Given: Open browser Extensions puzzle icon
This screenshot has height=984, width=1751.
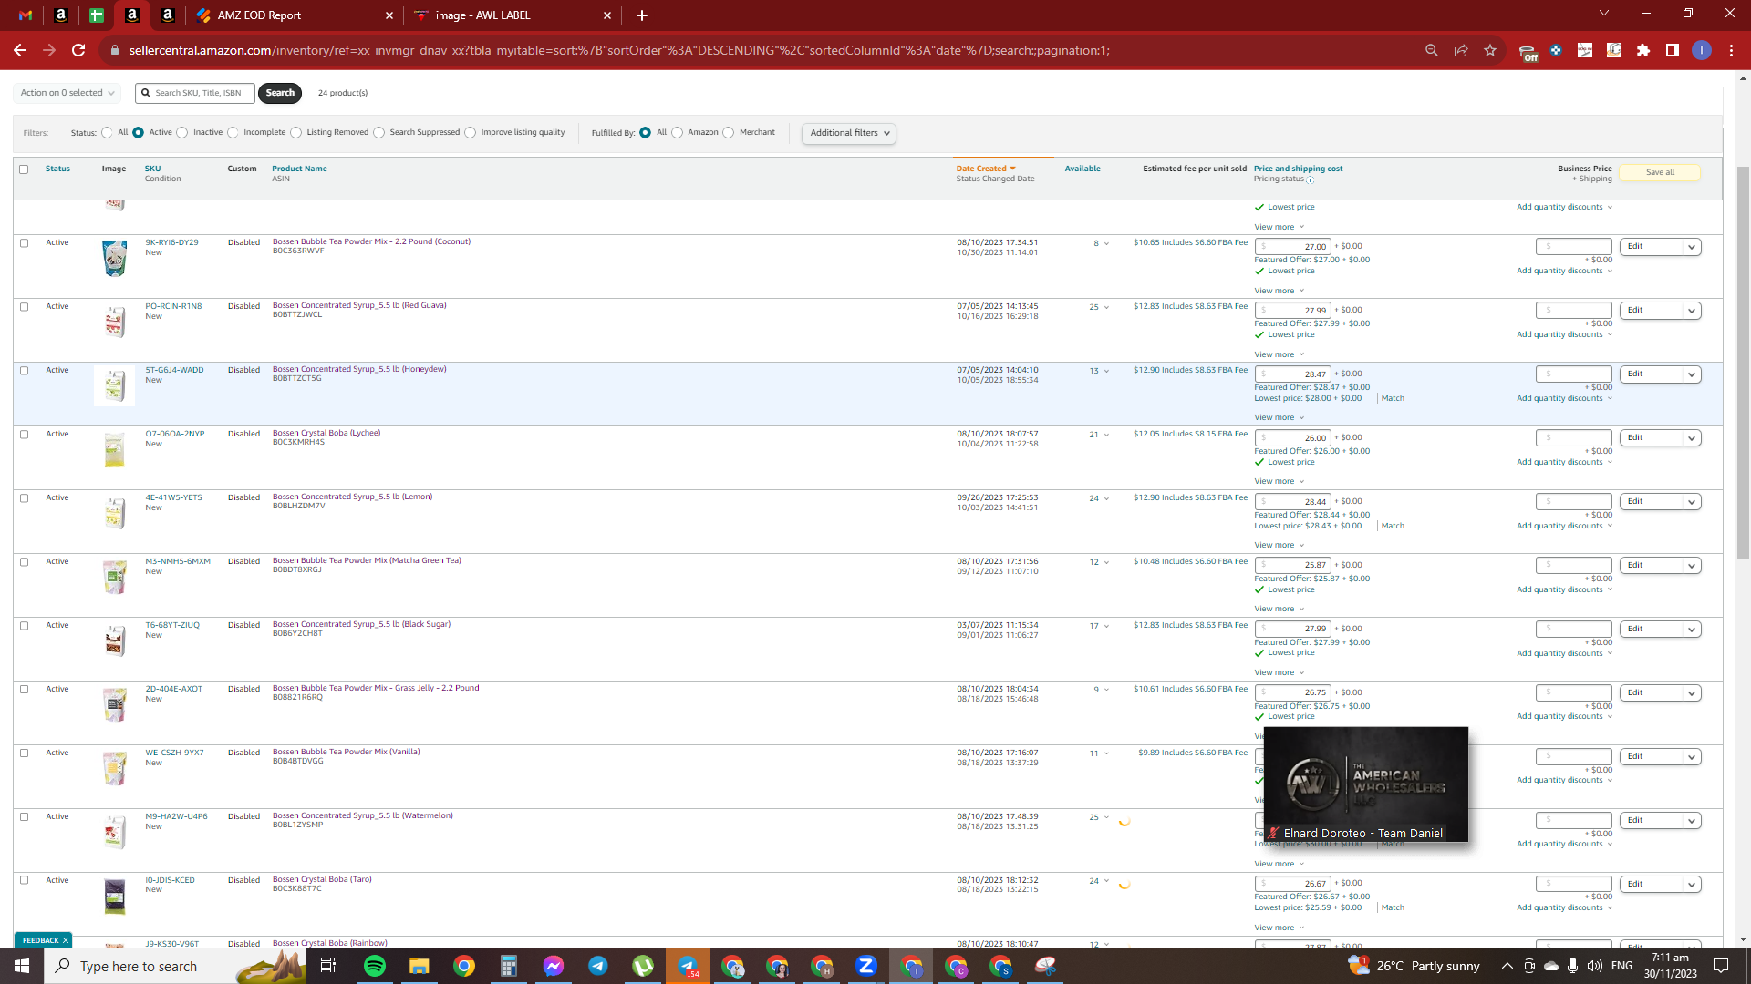Looking at the screenshot, I should (1643, 50).
